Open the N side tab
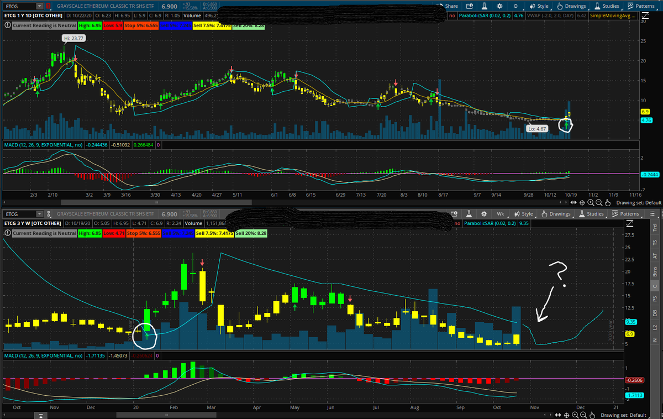The image size is (663, 419). tap(655, 339)
